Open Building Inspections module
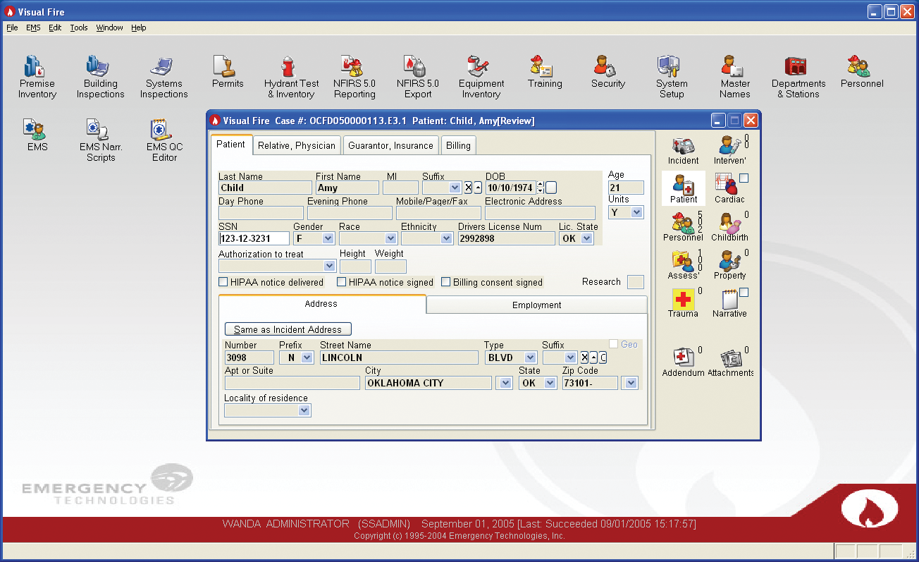 click(100, 77)
